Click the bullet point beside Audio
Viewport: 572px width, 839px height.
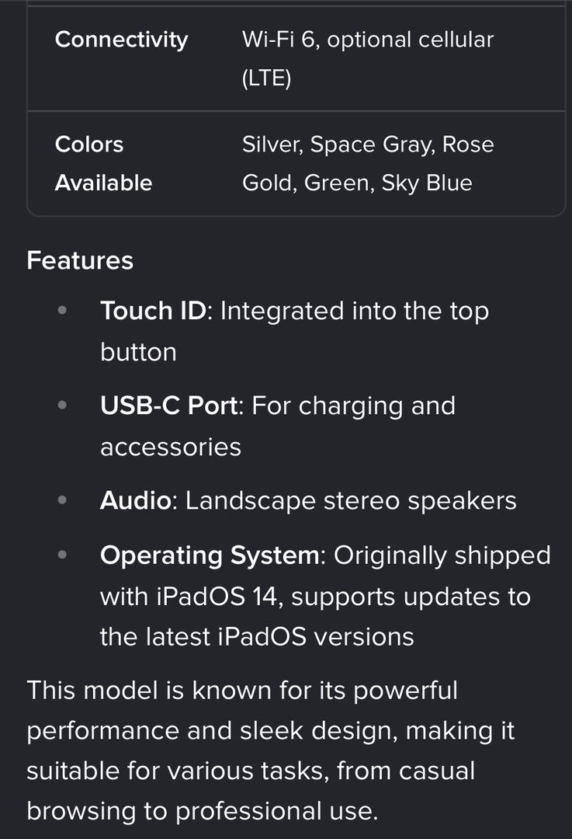click(x=62, y=501)
